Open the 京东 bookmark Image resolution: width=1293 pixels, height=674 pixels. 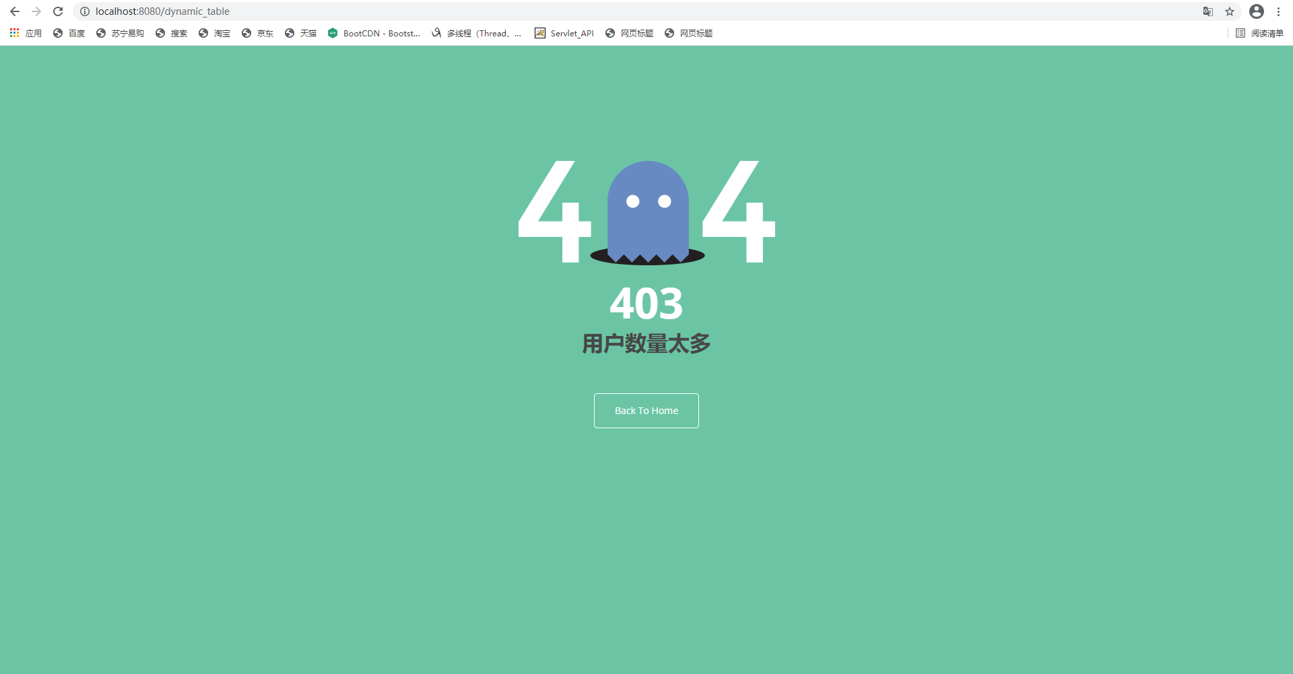(x=257, y=33)
